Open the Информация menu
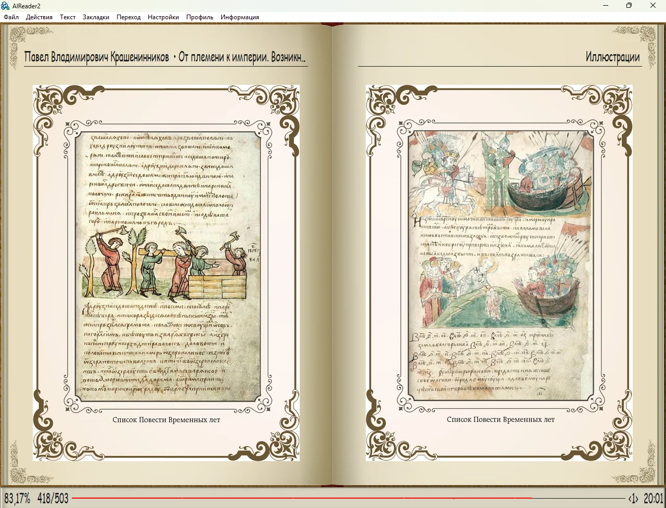This screenshot has width=666, height=508. (239, 17)
